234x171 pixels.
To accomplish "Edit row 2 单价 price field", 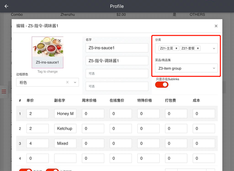I will click(38, 129).
